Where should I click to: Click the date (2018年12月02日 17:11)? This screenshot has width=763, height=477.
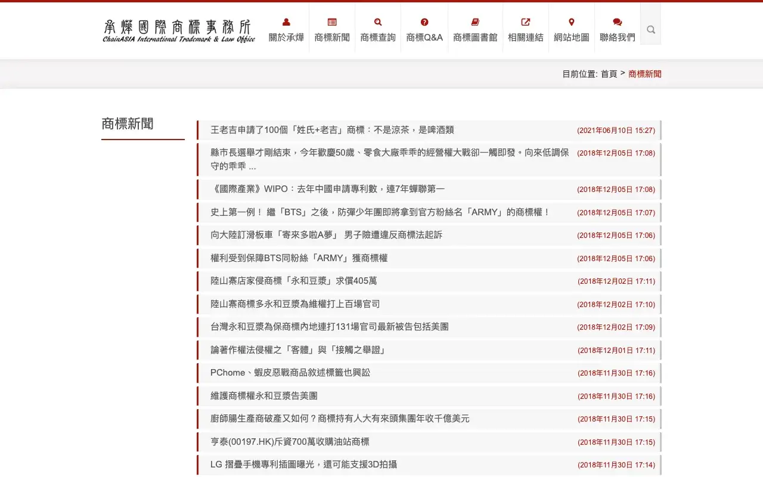[616, 281]
